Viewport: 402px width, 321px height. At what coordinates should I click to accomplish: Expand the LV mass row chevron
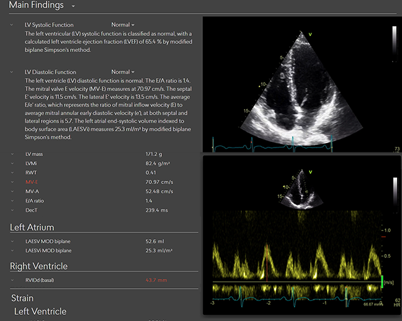[12, 154]
